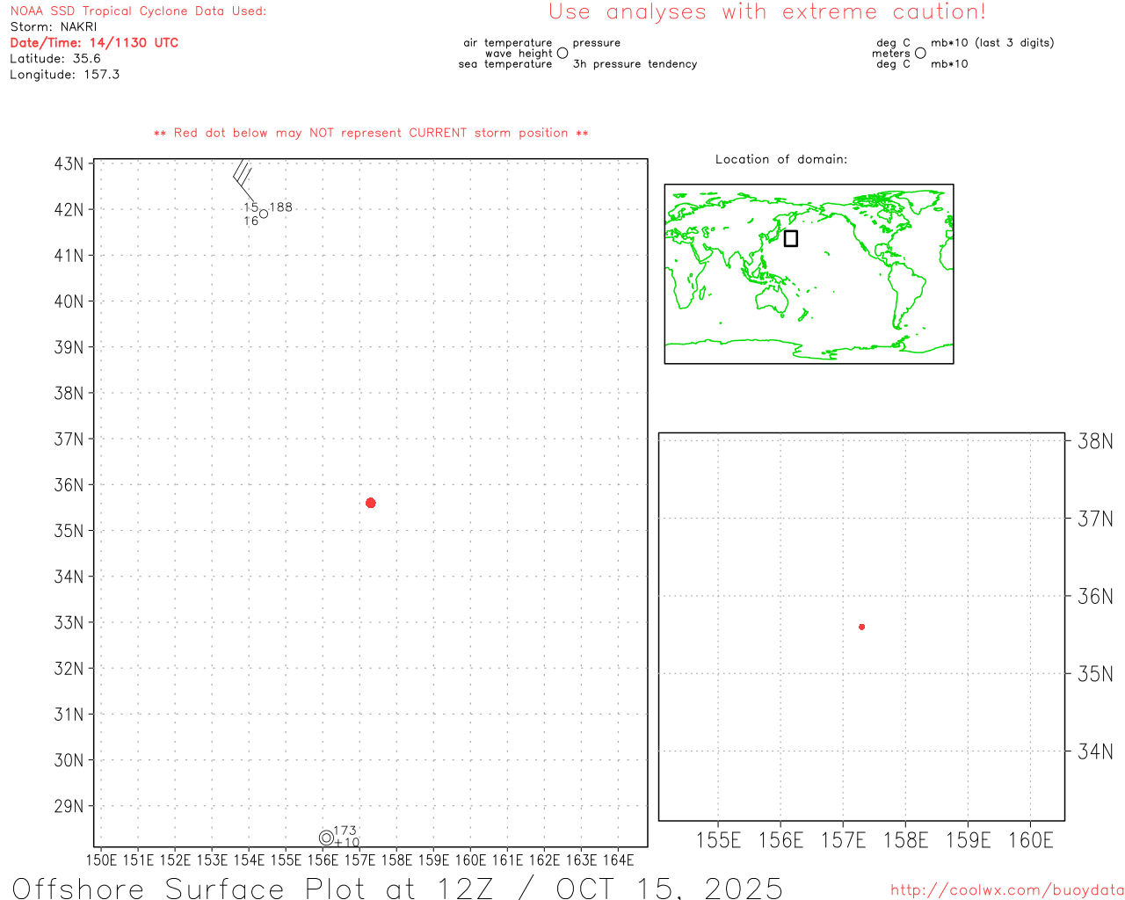1125x900 pixels.
Task: Click the pressure value '188' by the station
Action: tap(281, 207)
